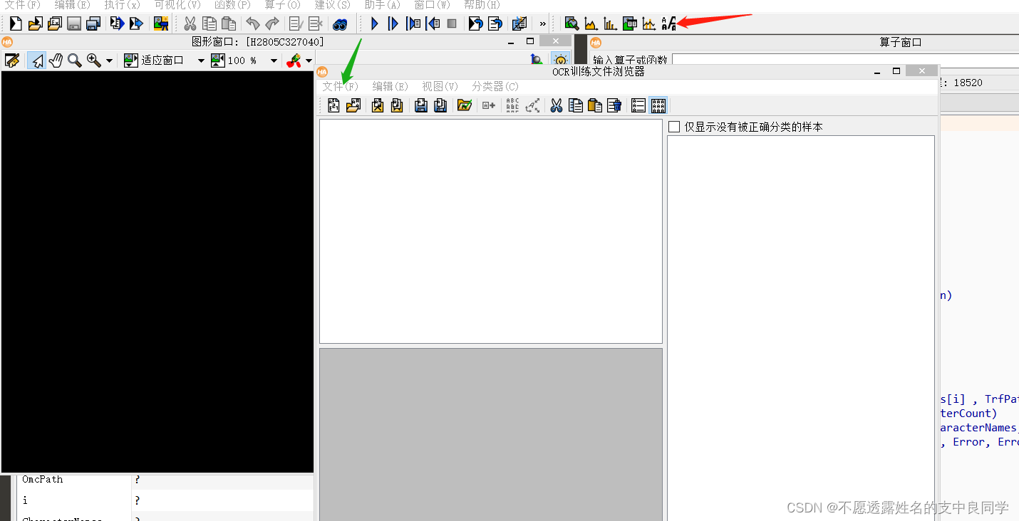The height and width of the screenshot is (521, 1019).
Task: Open 视图(V) menu in OCR browser
Action: tap(440, 86)
